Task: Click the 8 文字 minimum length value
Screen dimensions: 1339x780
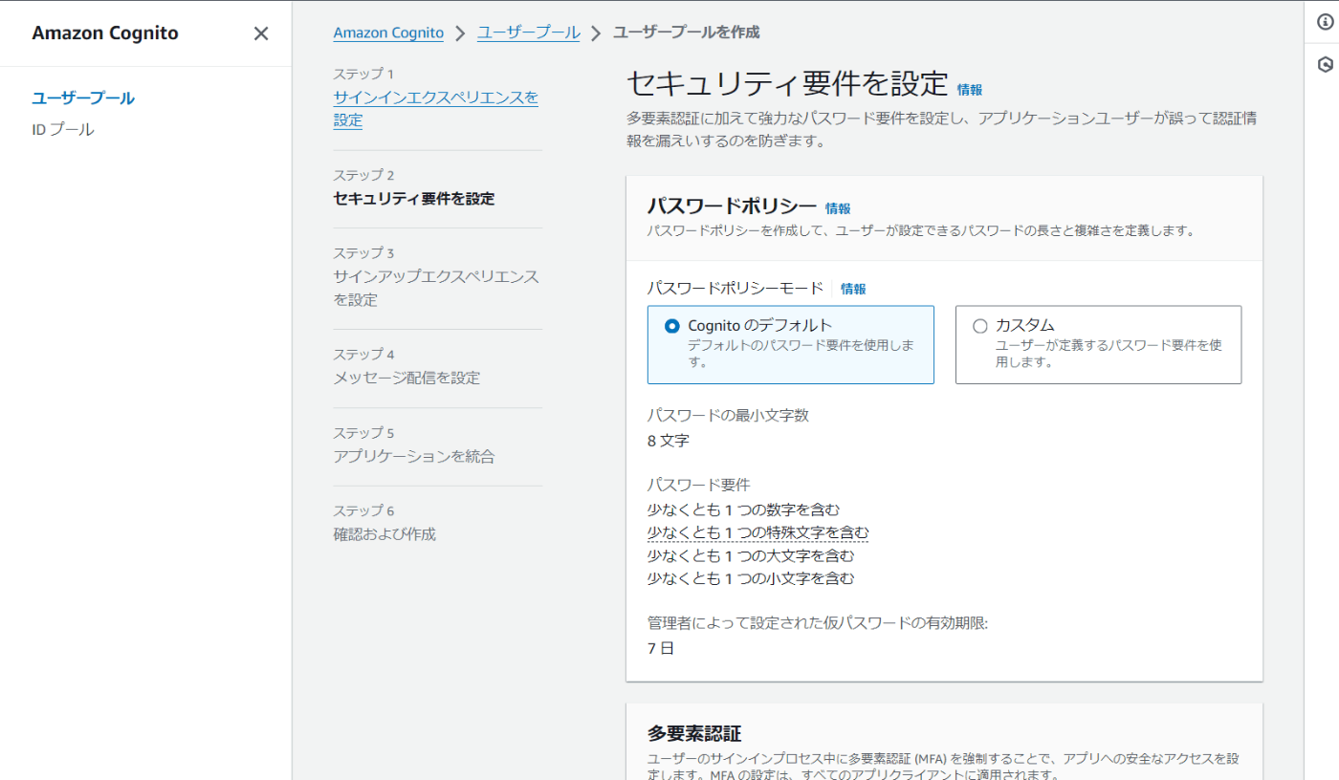Action: [669, 441]
